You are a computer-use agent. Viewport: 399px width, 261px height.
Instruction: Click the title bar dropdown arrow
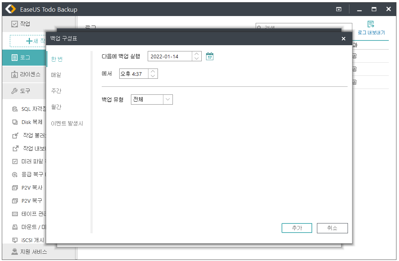[338, 9]
